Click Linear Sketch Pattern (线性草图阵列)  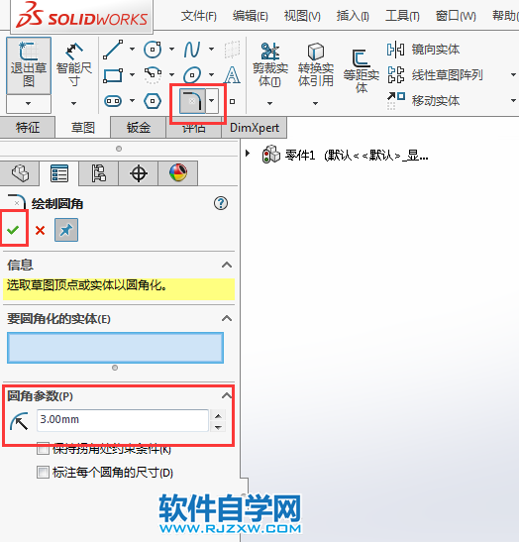pos(435,75)
